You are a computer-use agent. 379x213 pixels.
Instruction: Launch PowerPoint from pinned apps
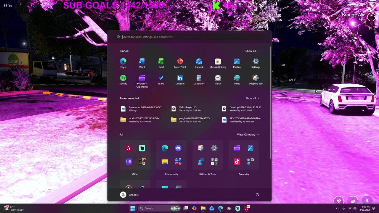click(180, 63)
